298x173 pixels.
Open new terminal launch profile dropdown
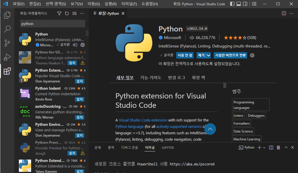(264, 148)
